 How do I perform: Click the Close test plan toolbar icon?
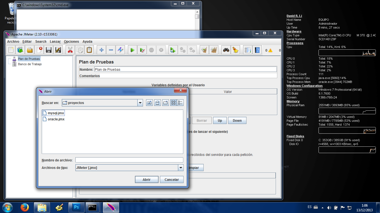39,50
